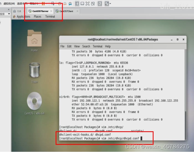Click 'loop txqueuelen 1000' line
The height and width of the screenshot is (152, 194).
coord(102,74)
